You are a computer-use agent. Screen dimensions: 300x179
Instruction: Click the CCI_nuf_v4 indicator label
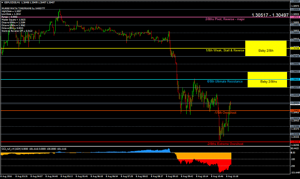[x=34, y=149]
